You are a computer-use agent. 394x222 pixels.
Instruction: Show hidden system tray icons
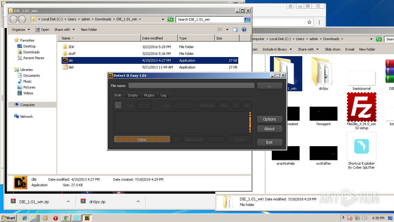(343, 218)
